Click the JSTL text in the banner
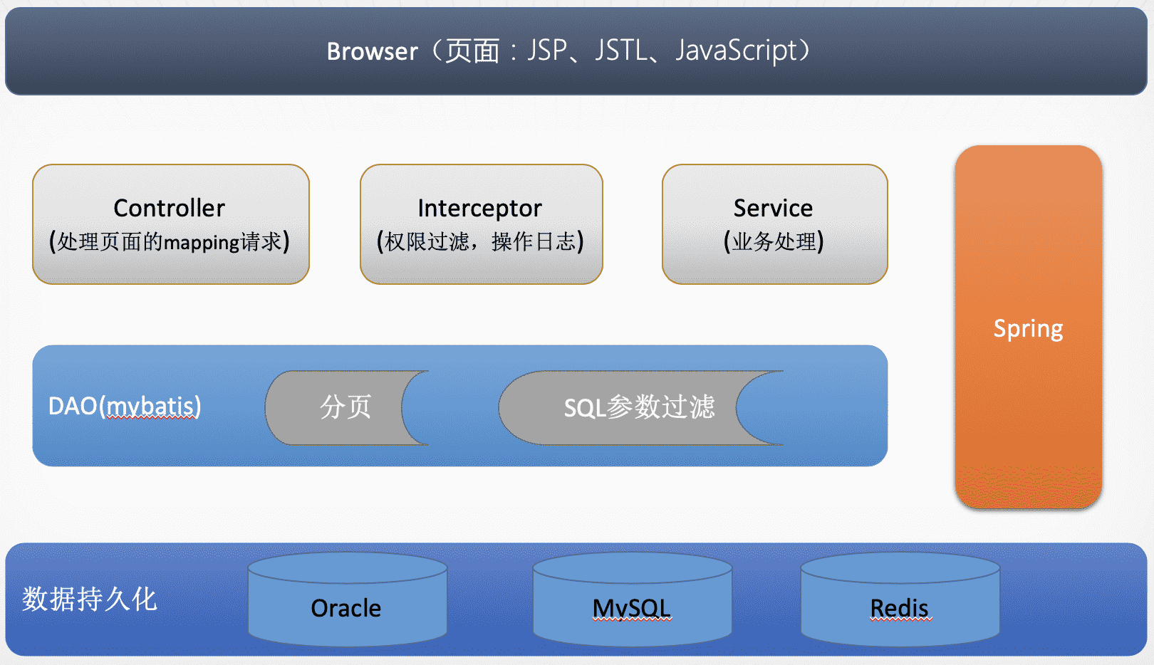The height and width of the screenshot is (665, 1154). pyautogui.click(x=620, y=51)
